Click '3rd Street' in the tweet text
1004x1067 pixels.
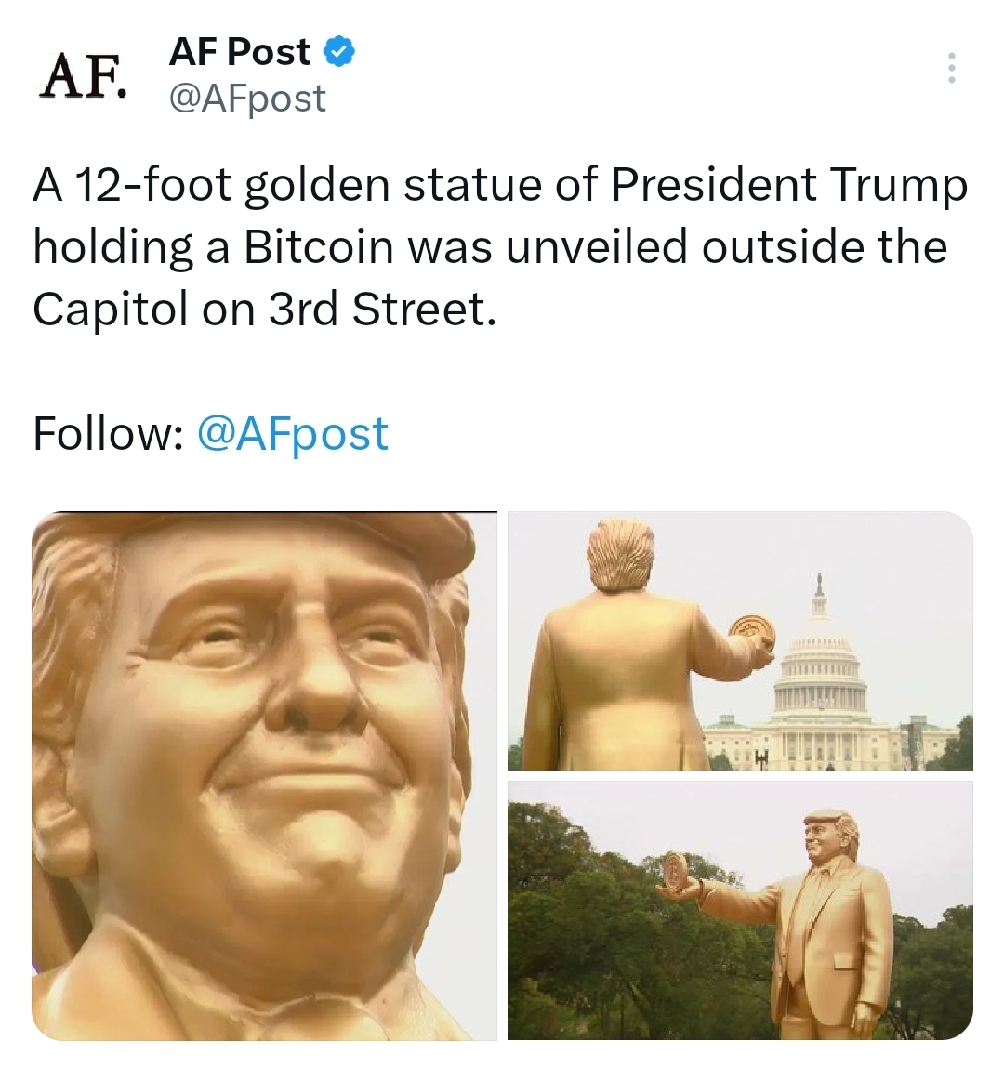click(380, 309)
